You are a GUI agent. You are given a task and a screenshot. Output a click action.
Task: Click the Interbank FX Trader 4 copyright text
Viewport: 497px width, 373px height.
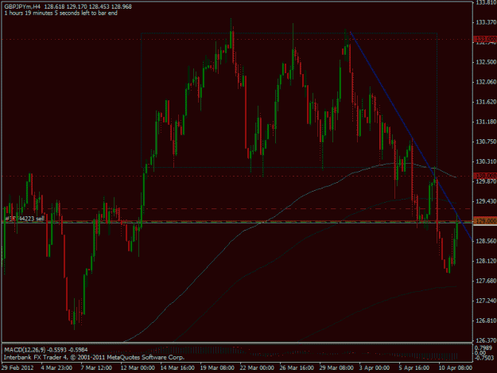tap(94, 357)
